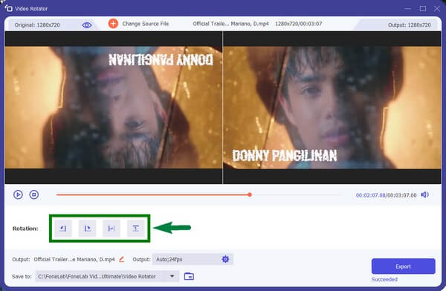Viewport: 446px width, 291px height.
Task: Mute the audio with speaker icon
Action: tap(425, 194)
